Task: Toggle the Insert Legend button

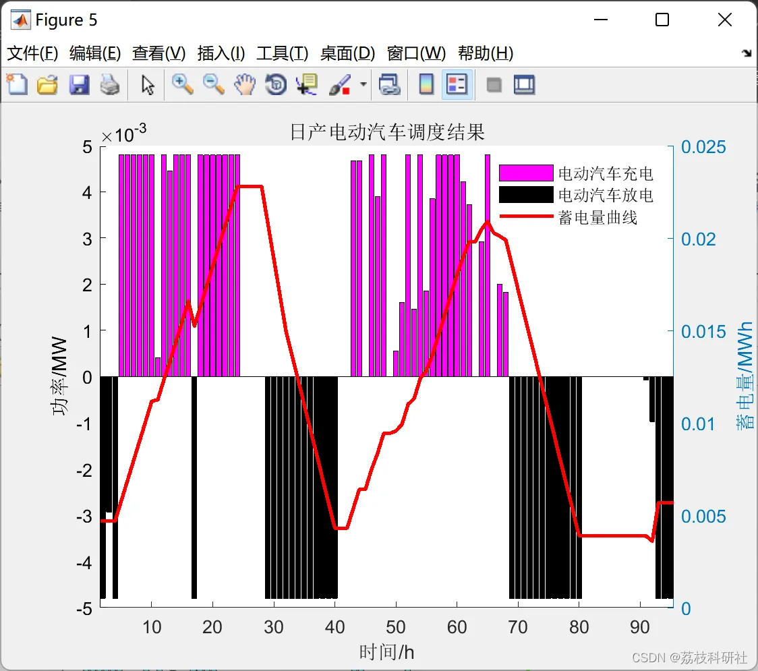Action: coord(457,84)
